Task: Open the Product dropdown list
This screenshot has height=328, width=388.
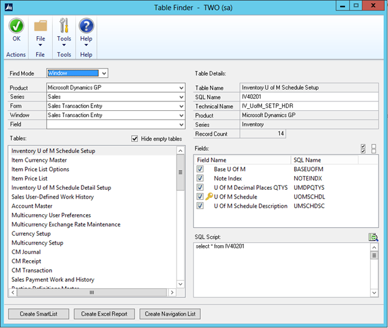Action: click(x=182, y=88)
